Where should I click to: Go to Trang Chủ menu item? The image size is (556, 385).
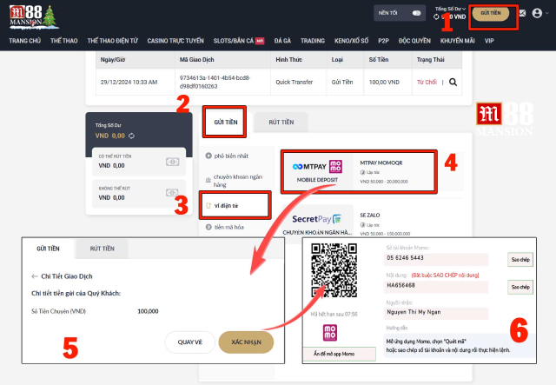point(25,41)
